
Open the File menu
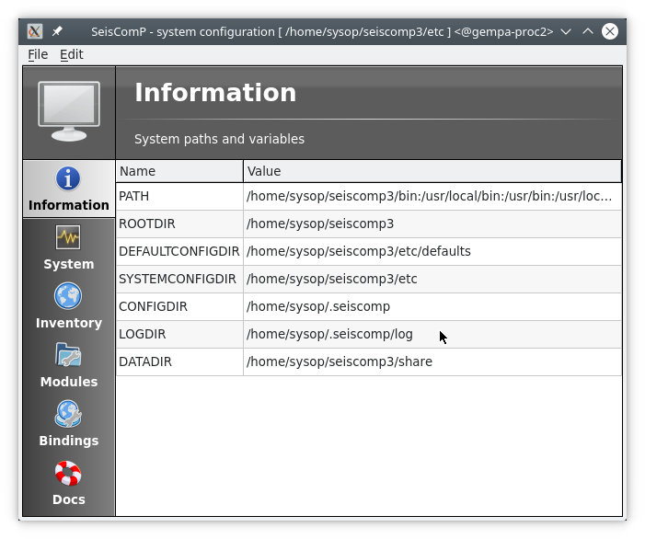38,54
